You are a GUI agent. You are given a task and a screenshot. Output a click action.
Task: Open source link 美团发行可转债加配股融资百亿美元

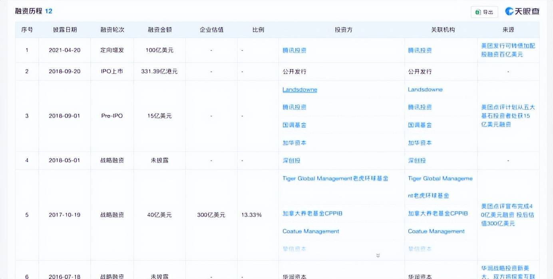508,50
